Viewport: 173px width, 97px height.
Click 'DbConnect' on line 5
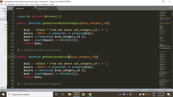pos(51,16)
